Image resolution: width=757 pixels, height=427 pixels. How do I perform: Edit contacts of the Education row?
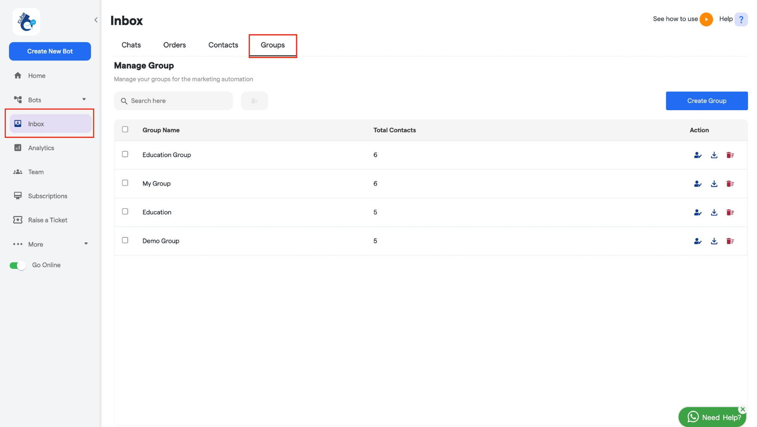click(698, 212)
